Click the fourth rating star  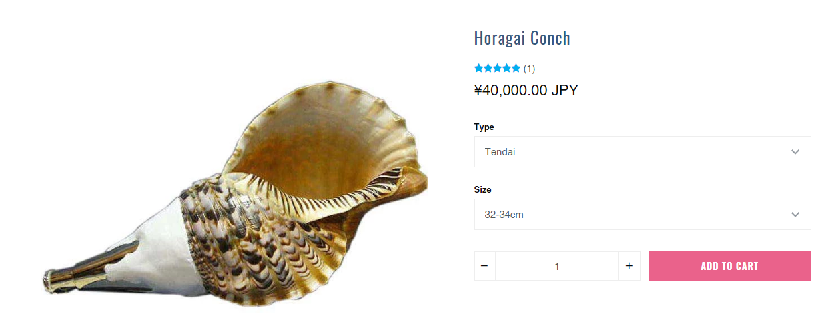pos(506,68)
